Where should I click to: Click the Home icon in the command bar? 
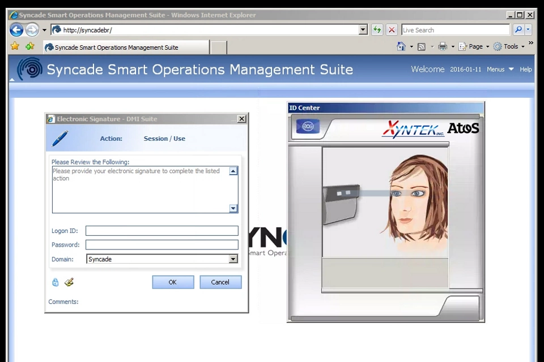pyautogui.click(x=401, y=46)
